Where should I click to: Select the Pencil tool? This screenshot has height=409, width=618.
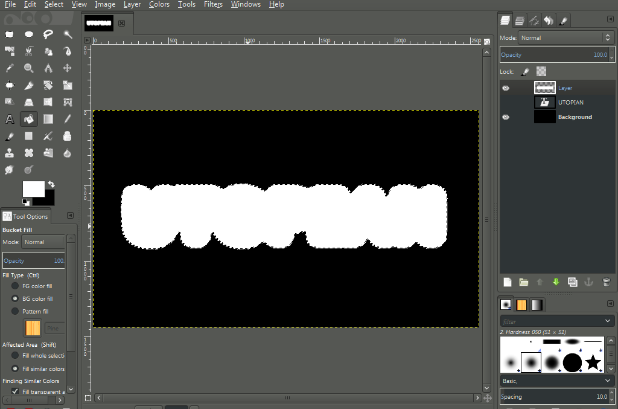coord(68,119)
